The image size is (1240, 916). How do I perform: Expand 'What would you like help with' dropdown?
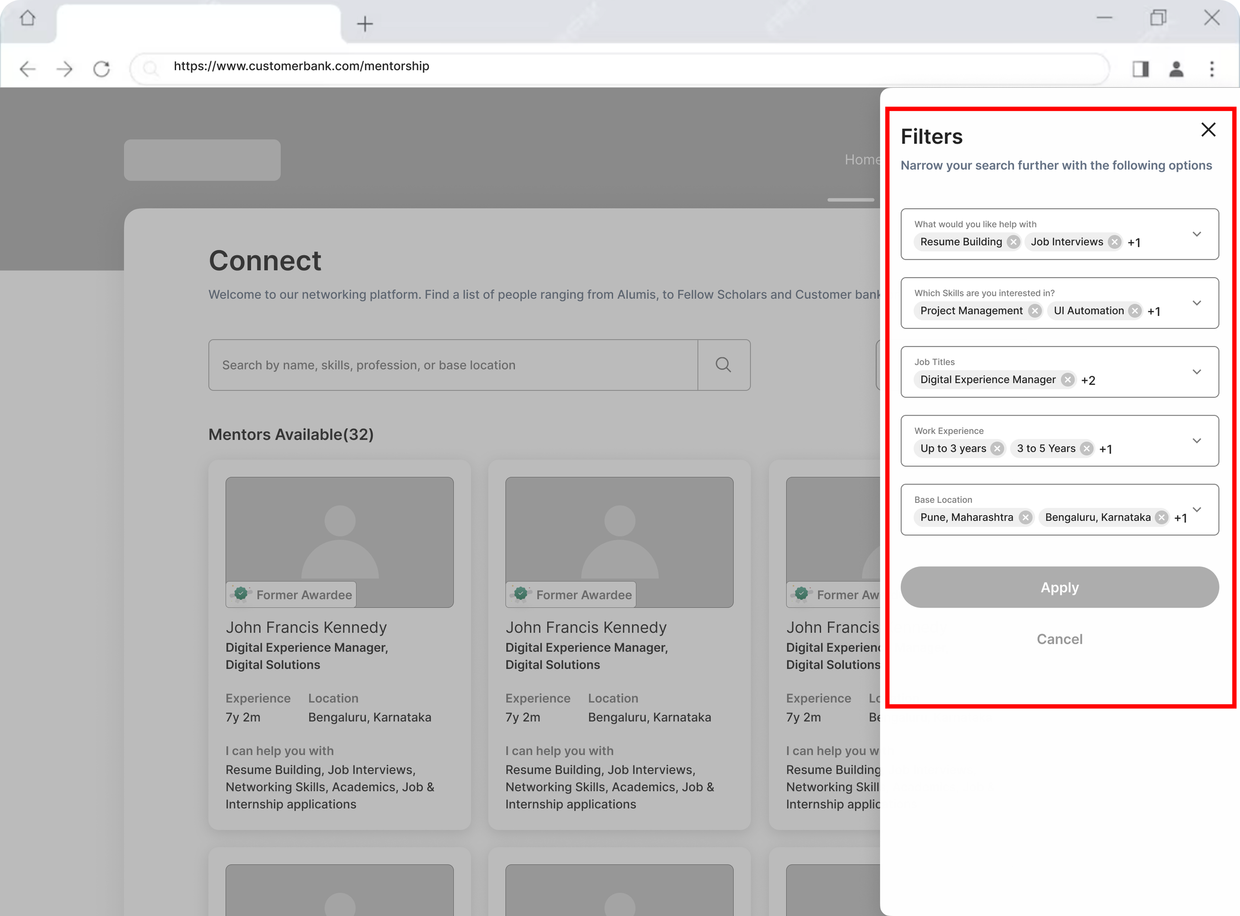pos(1196,234)
